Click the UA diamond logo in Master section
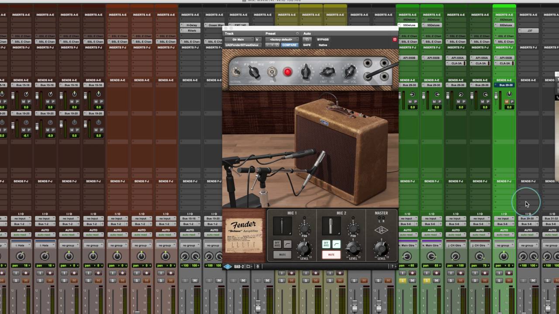 [x=381, y=230]
